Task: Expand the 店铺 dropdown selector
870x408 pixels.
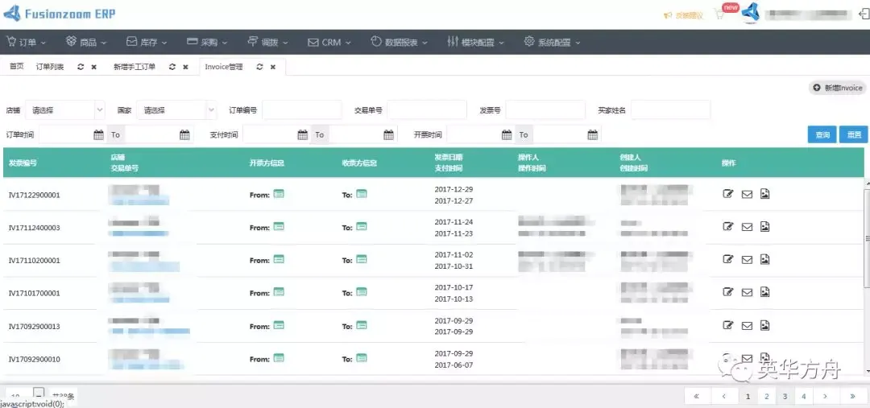Action: (x=65, y=110)
